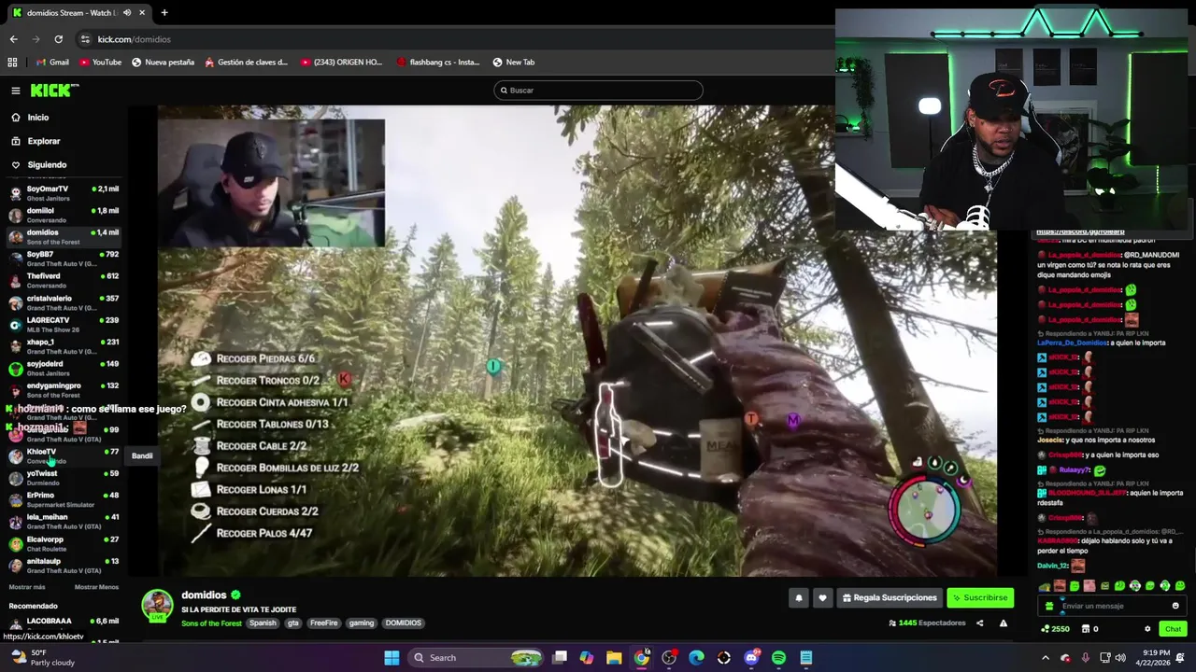The width and height of the screenshot is (1196, 672).
Task: Select domidios channel in following list
Action: [64, 236]
